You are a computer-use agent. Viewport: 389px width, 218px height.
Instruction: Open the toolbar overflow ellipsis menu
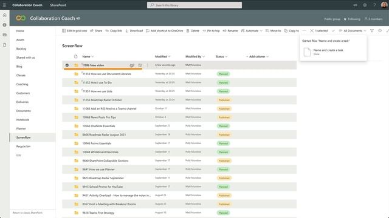pos(305,31)
